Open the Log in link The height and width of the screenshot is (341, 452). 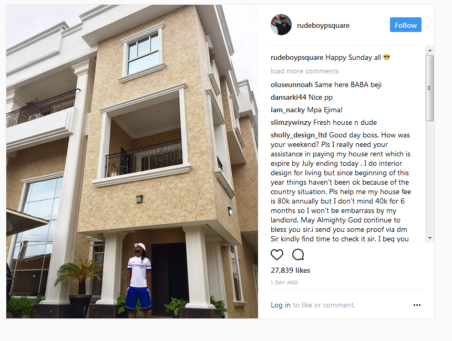pyautogui.click(x=281, y=305)
